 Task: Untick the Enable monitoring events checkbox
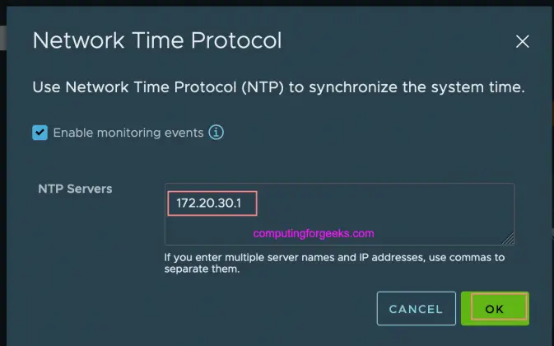40,133
